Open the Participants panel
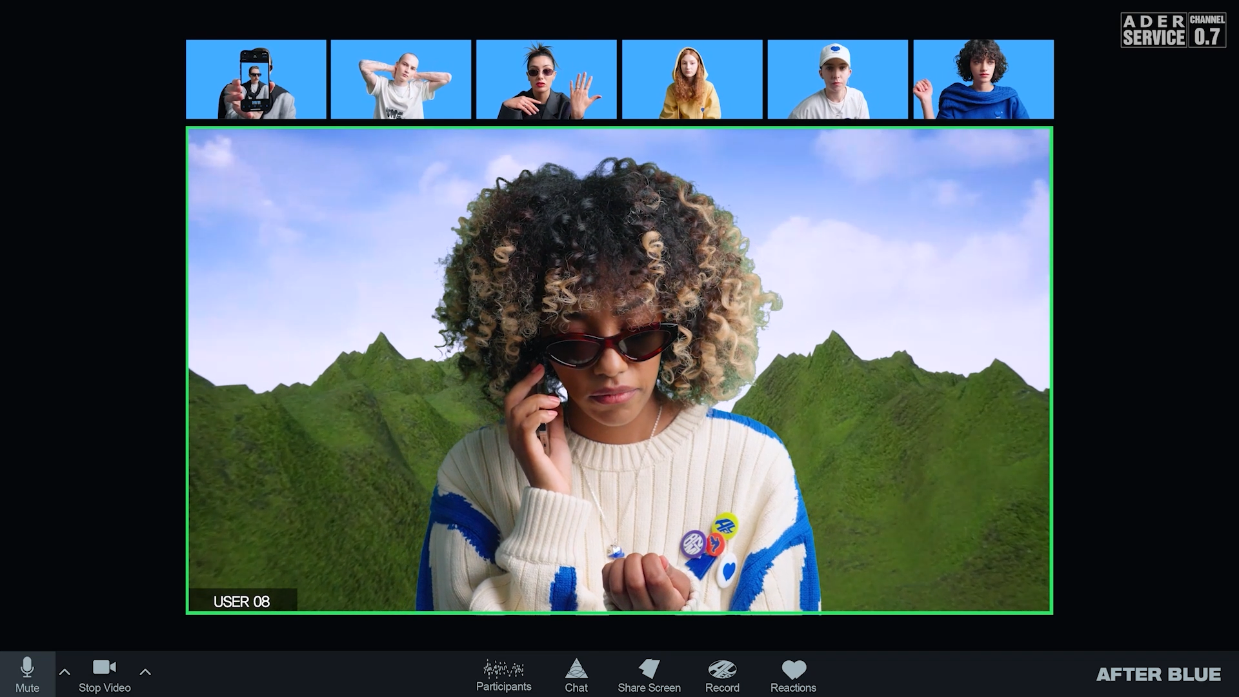Image resolution: width=1239 pixels, height=697 pixels. tap(504, 675)
